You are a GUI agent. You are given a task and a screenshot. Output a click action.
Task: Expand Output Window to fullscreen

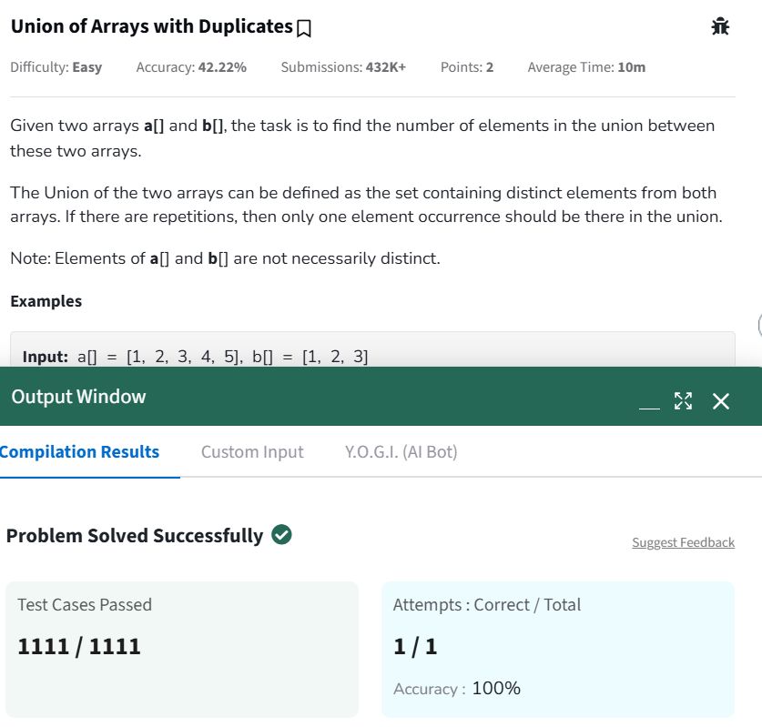pos(683,401)
